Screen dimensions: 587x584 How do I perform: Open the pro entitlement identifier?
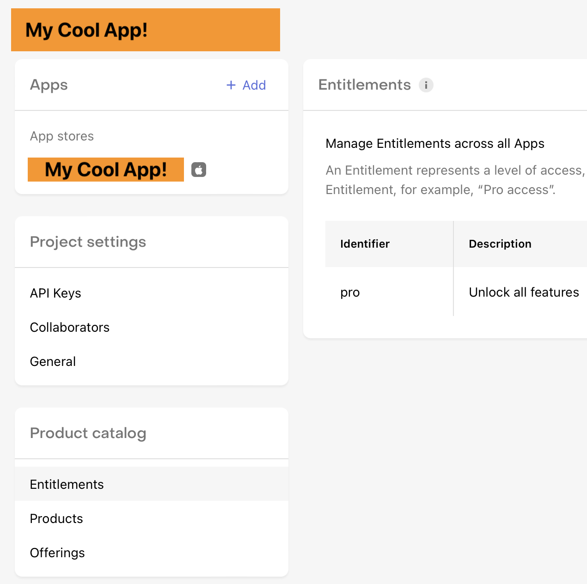coord(350,292)
